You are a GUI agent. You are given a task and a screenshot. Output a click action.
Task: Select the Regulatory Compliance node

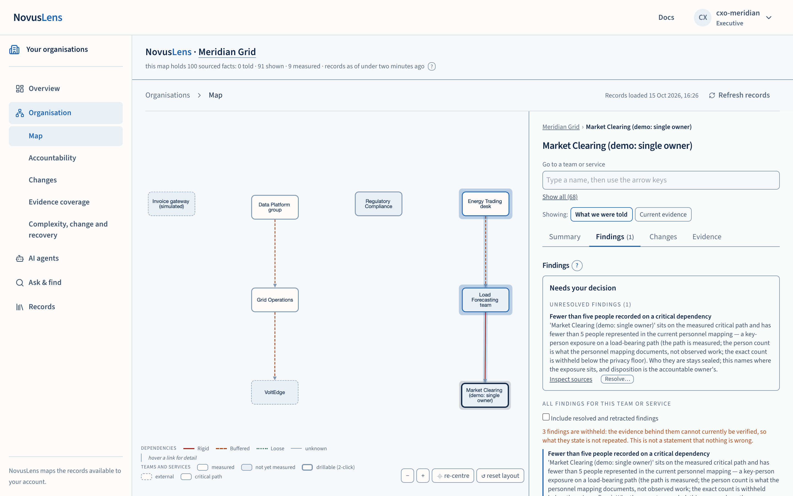pyautogui.click(x=379, y=204)
